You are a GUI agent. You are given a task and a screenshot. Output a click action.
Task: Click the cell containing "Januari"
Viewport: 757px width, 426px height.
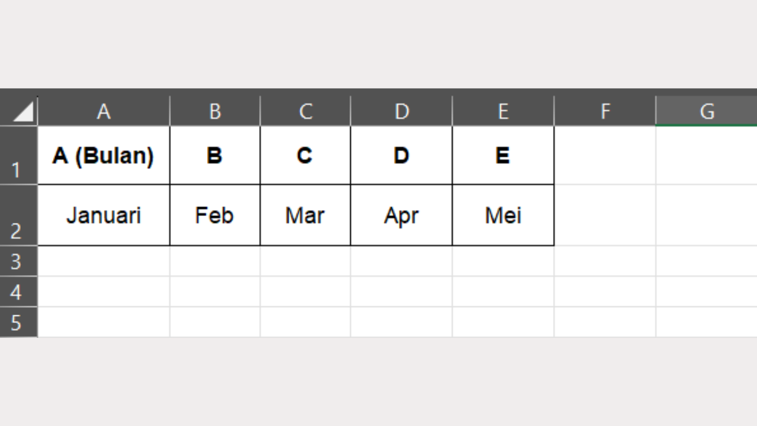[103, 215]
